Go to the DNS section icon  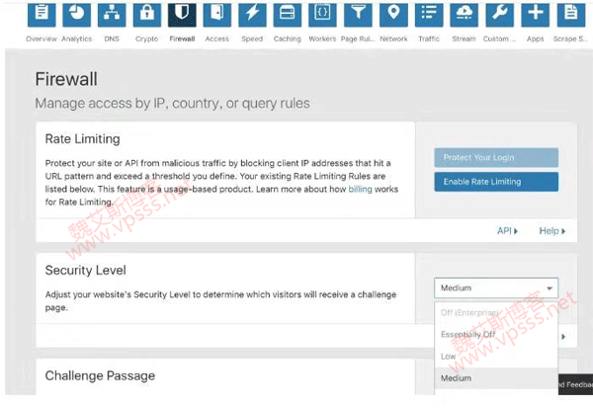[112, 14]
